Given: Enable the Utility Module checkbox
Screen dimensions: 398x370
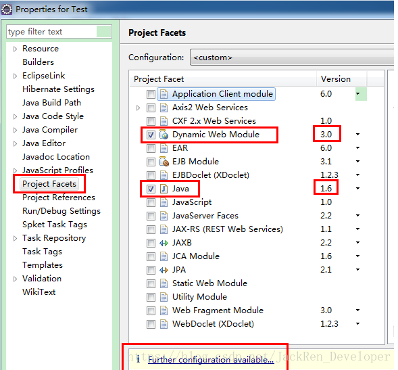Looking at the screenshot, I should 151,297.
